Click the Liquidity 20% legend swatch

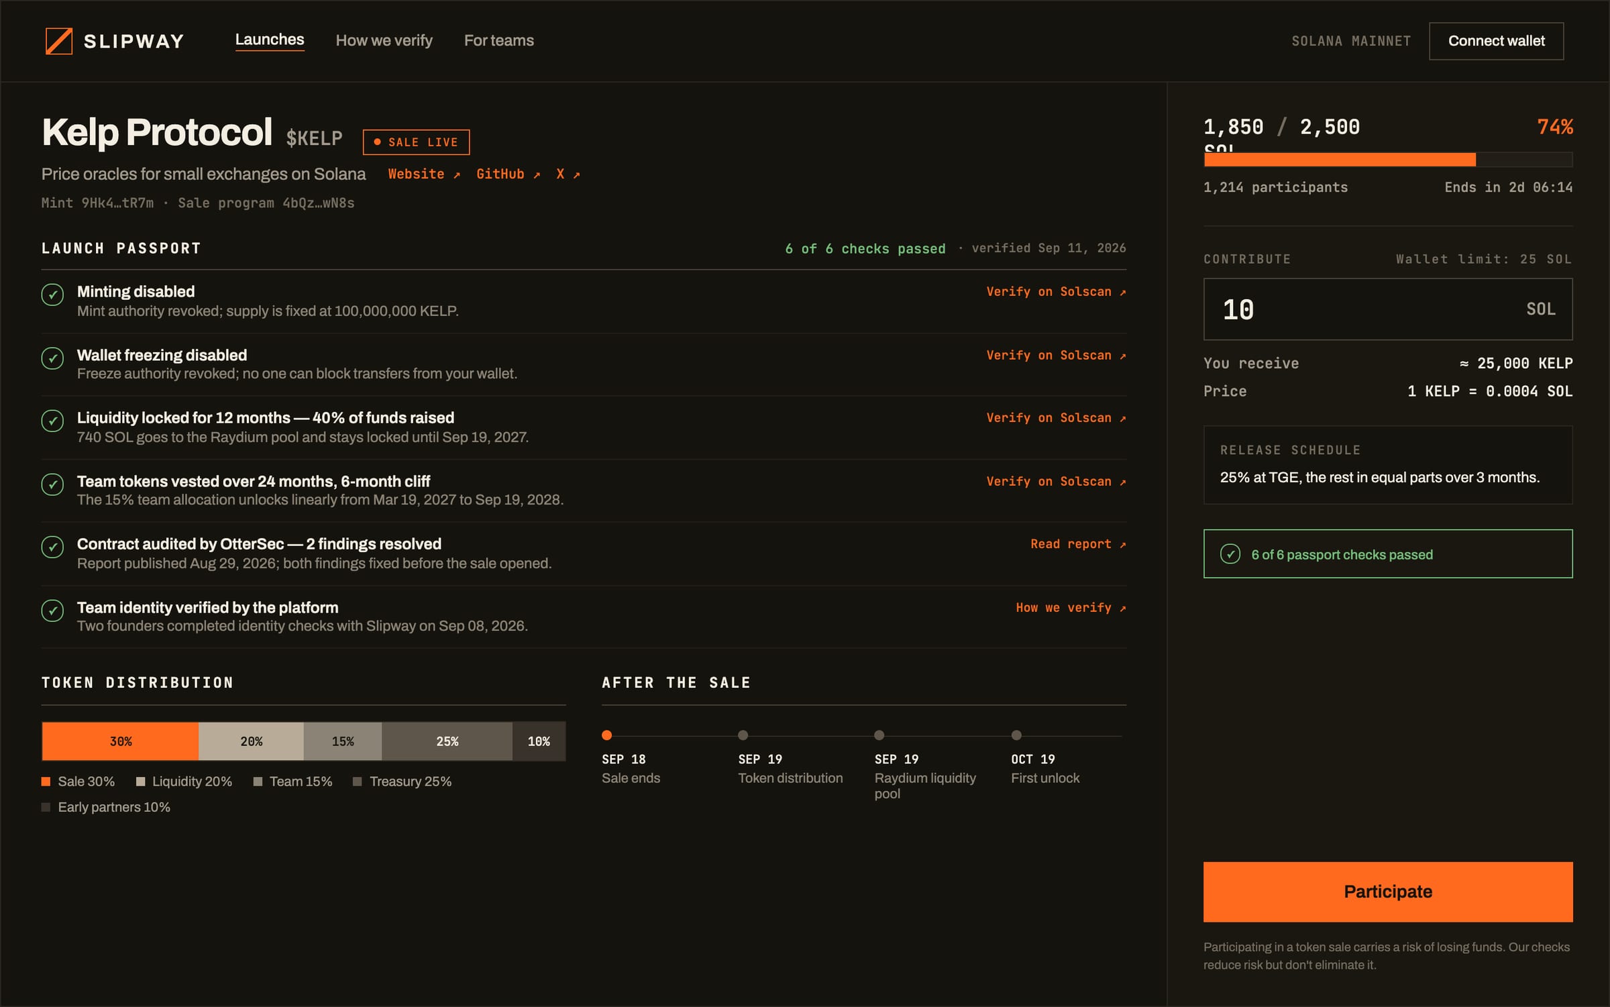[x=140, y=782]
